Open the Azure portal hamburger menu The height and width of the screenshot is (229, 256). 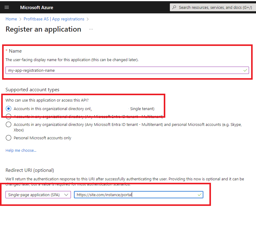7,7
